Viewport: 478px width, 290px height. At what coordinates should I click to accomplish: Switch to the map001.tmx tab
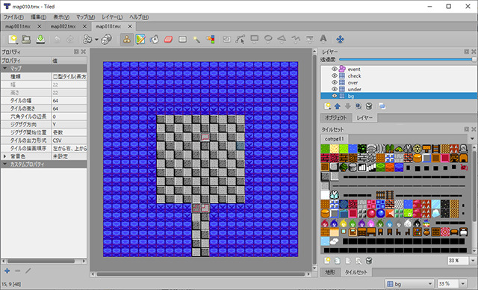click(18, 26)
